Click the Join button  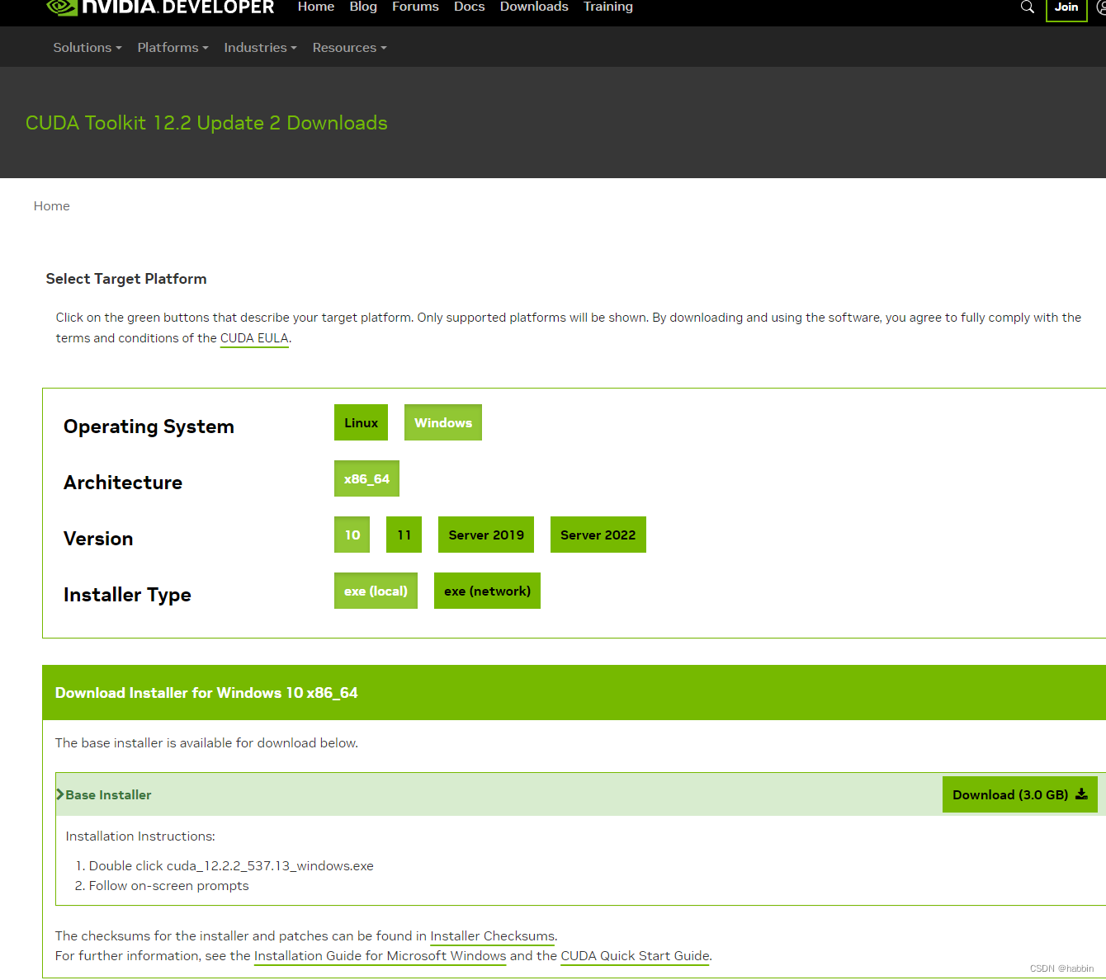[1066, 8]
